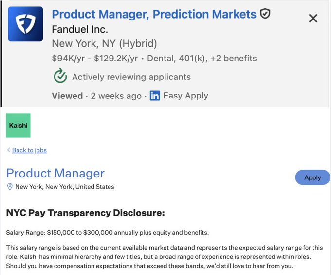Select New York, New York, United States text
Screen dimensions: 331x275
point(65,187)
